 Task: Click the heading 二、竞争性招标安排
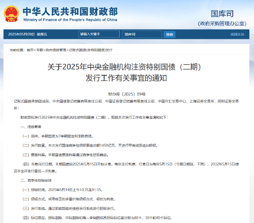point(36,180)
